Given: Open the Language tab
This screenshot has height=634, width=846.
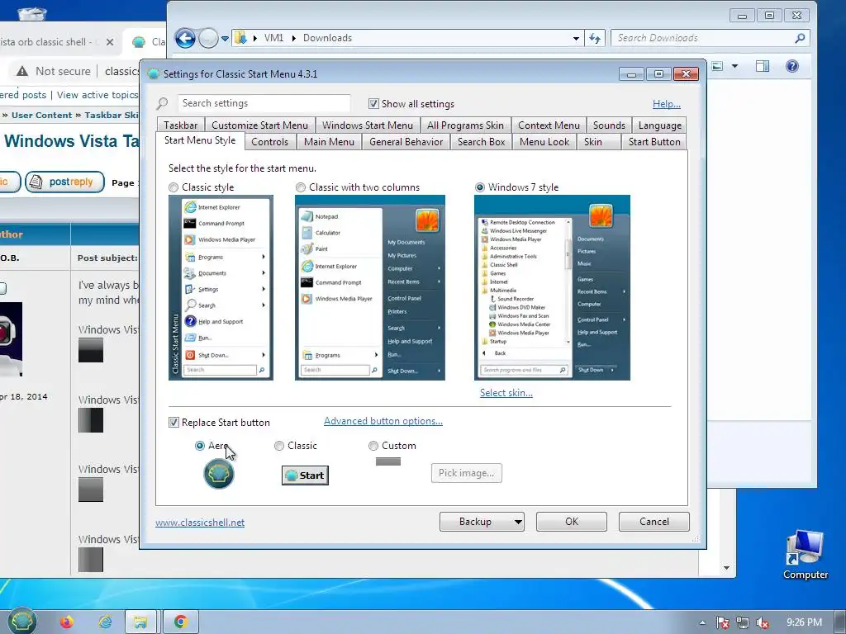Looking at the screenshot, I should click(659, 125).
